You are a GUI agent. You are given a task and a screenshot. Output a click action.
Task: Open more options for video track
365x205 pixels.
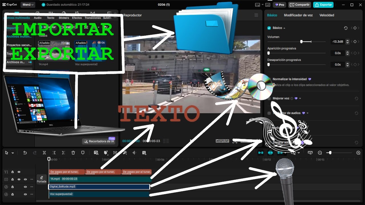click(x=32, y=179)
